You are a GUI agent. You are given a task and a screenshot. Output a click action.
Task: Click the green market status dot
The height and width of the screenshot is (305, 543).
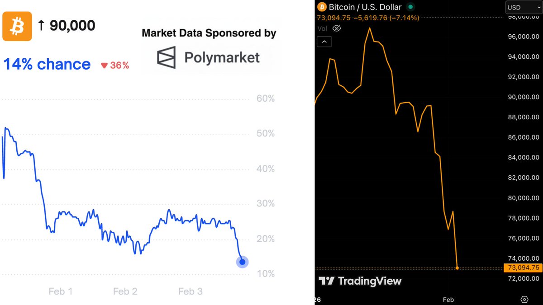pos(410,7)
